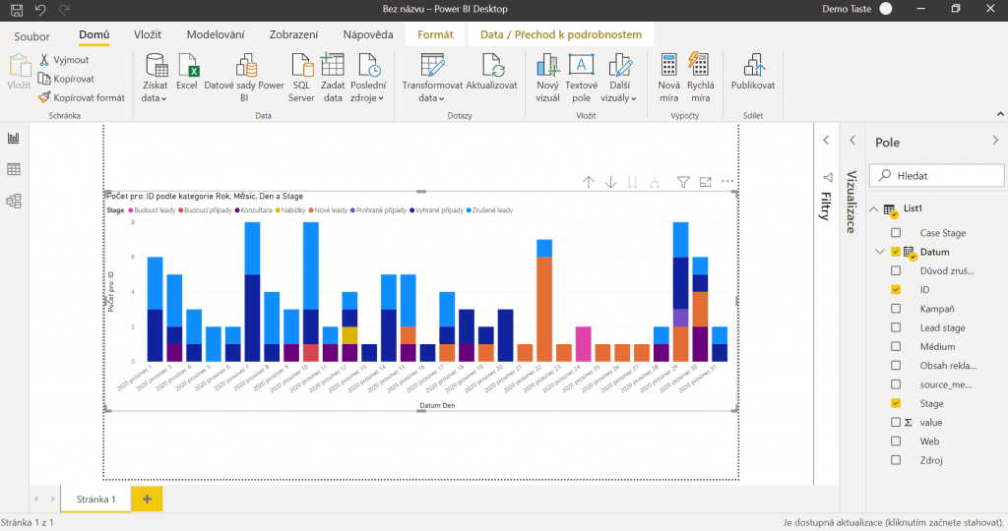Uncheck the ID field checkbox
The height and width of the screenshot is (531, 1008).
(x=896, y=290)
